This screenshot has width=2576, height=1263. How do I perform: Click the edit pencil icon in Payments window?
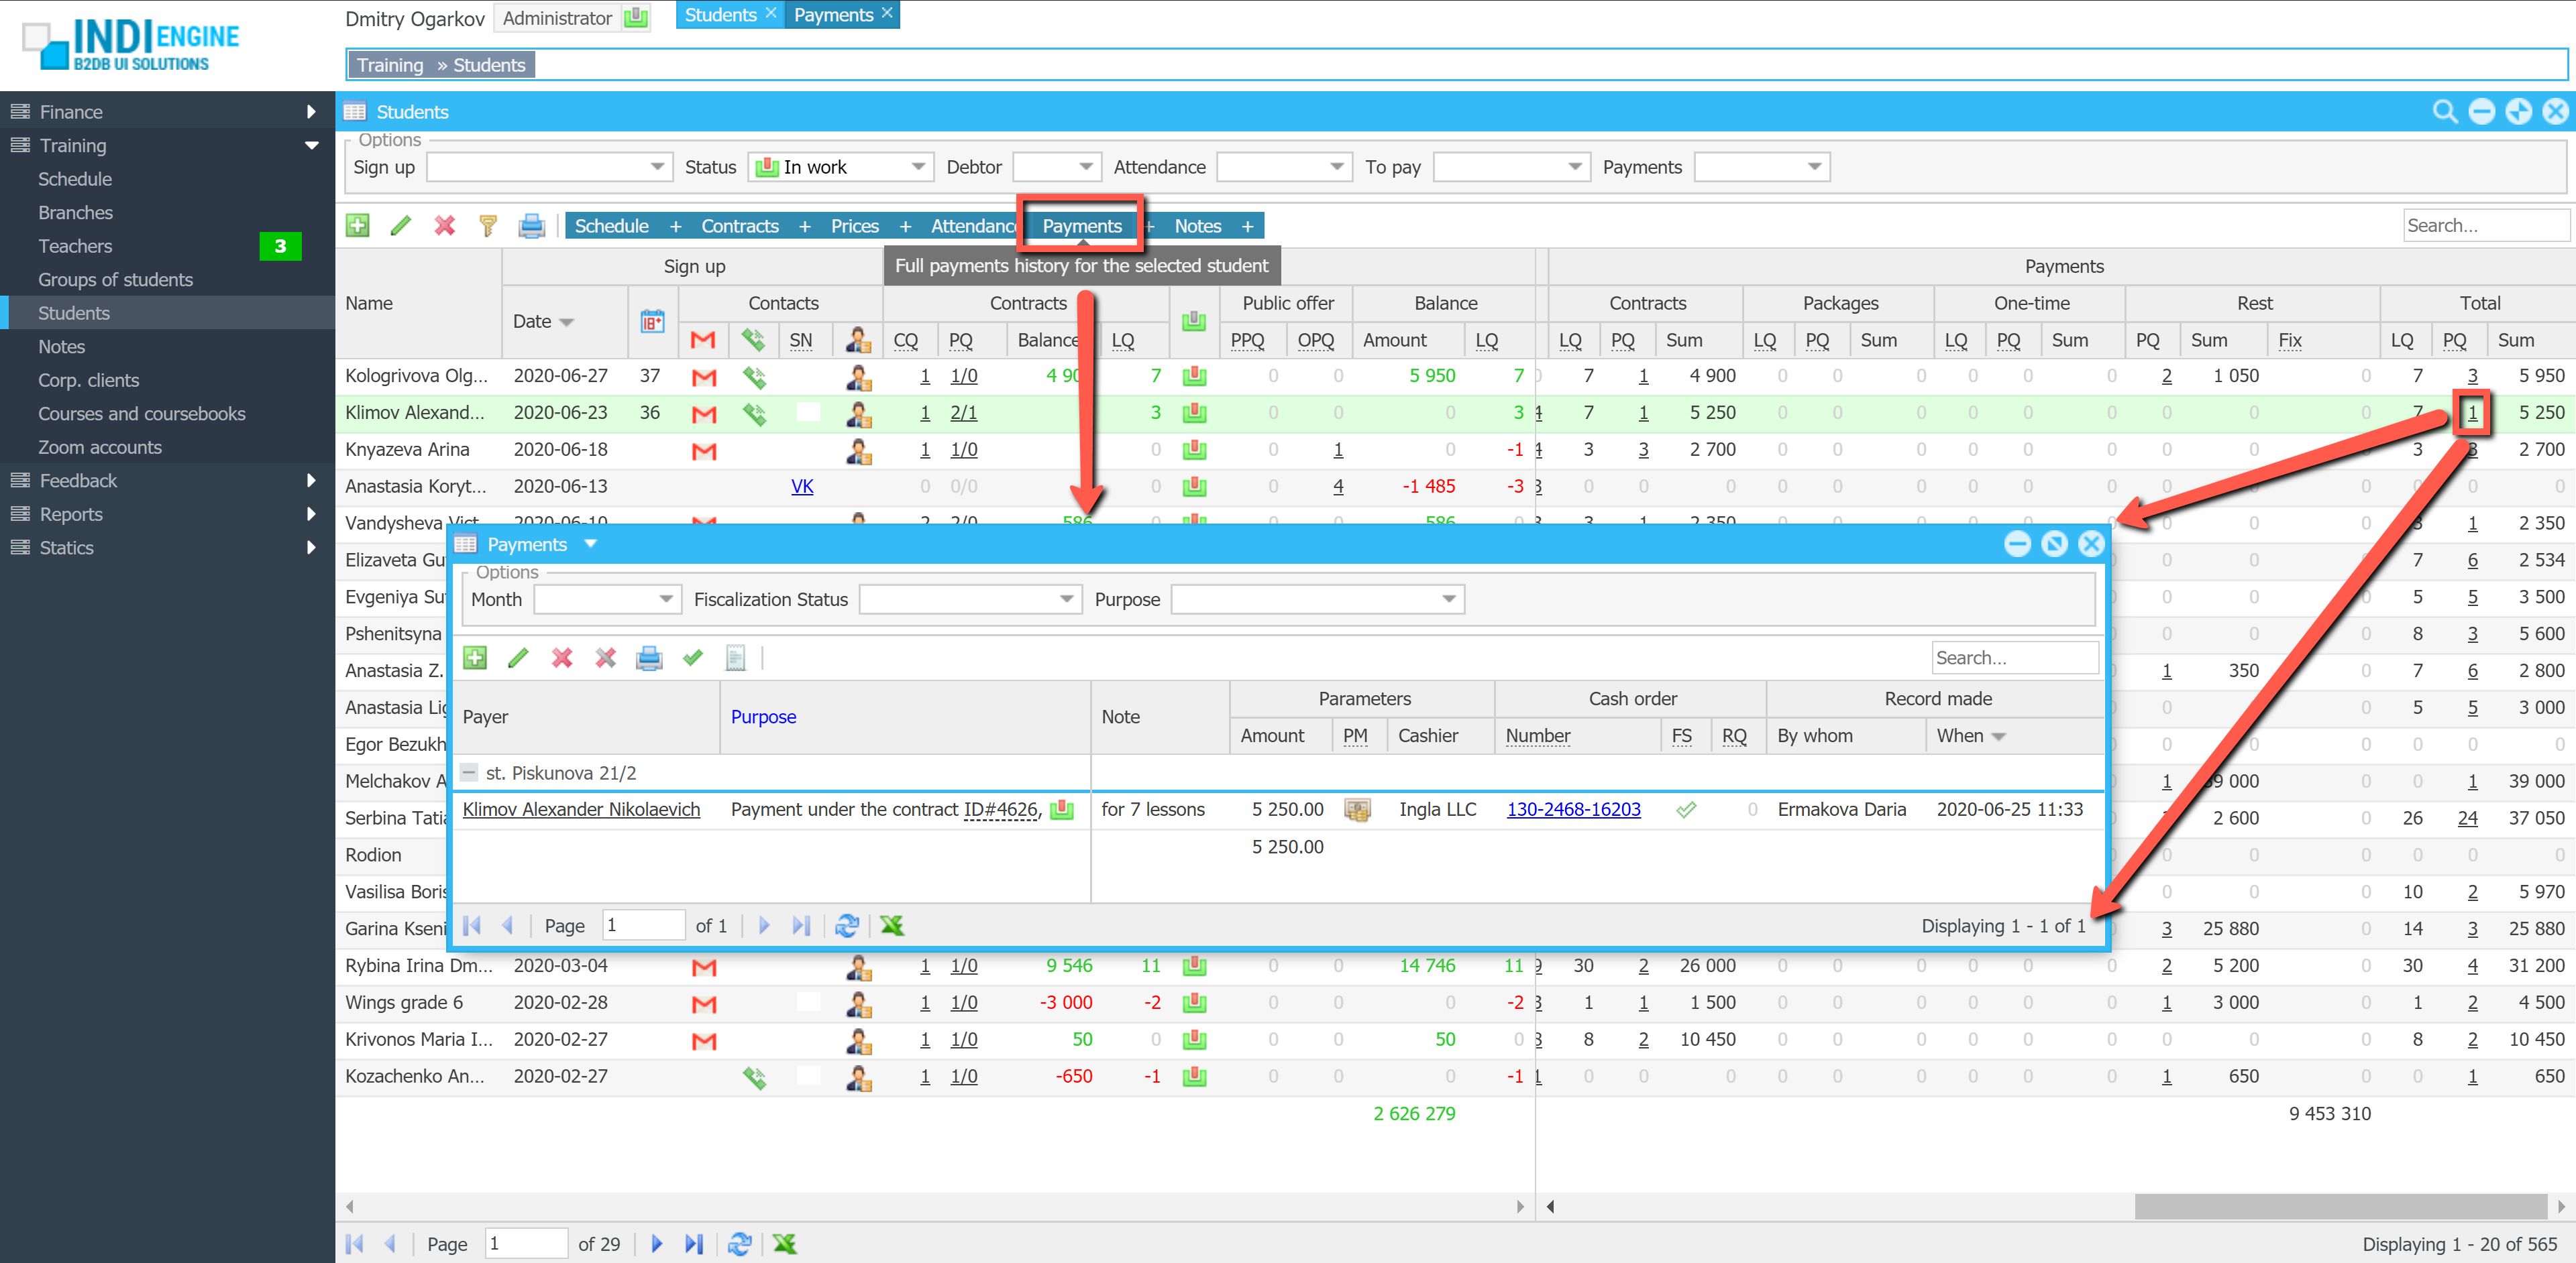518,658
